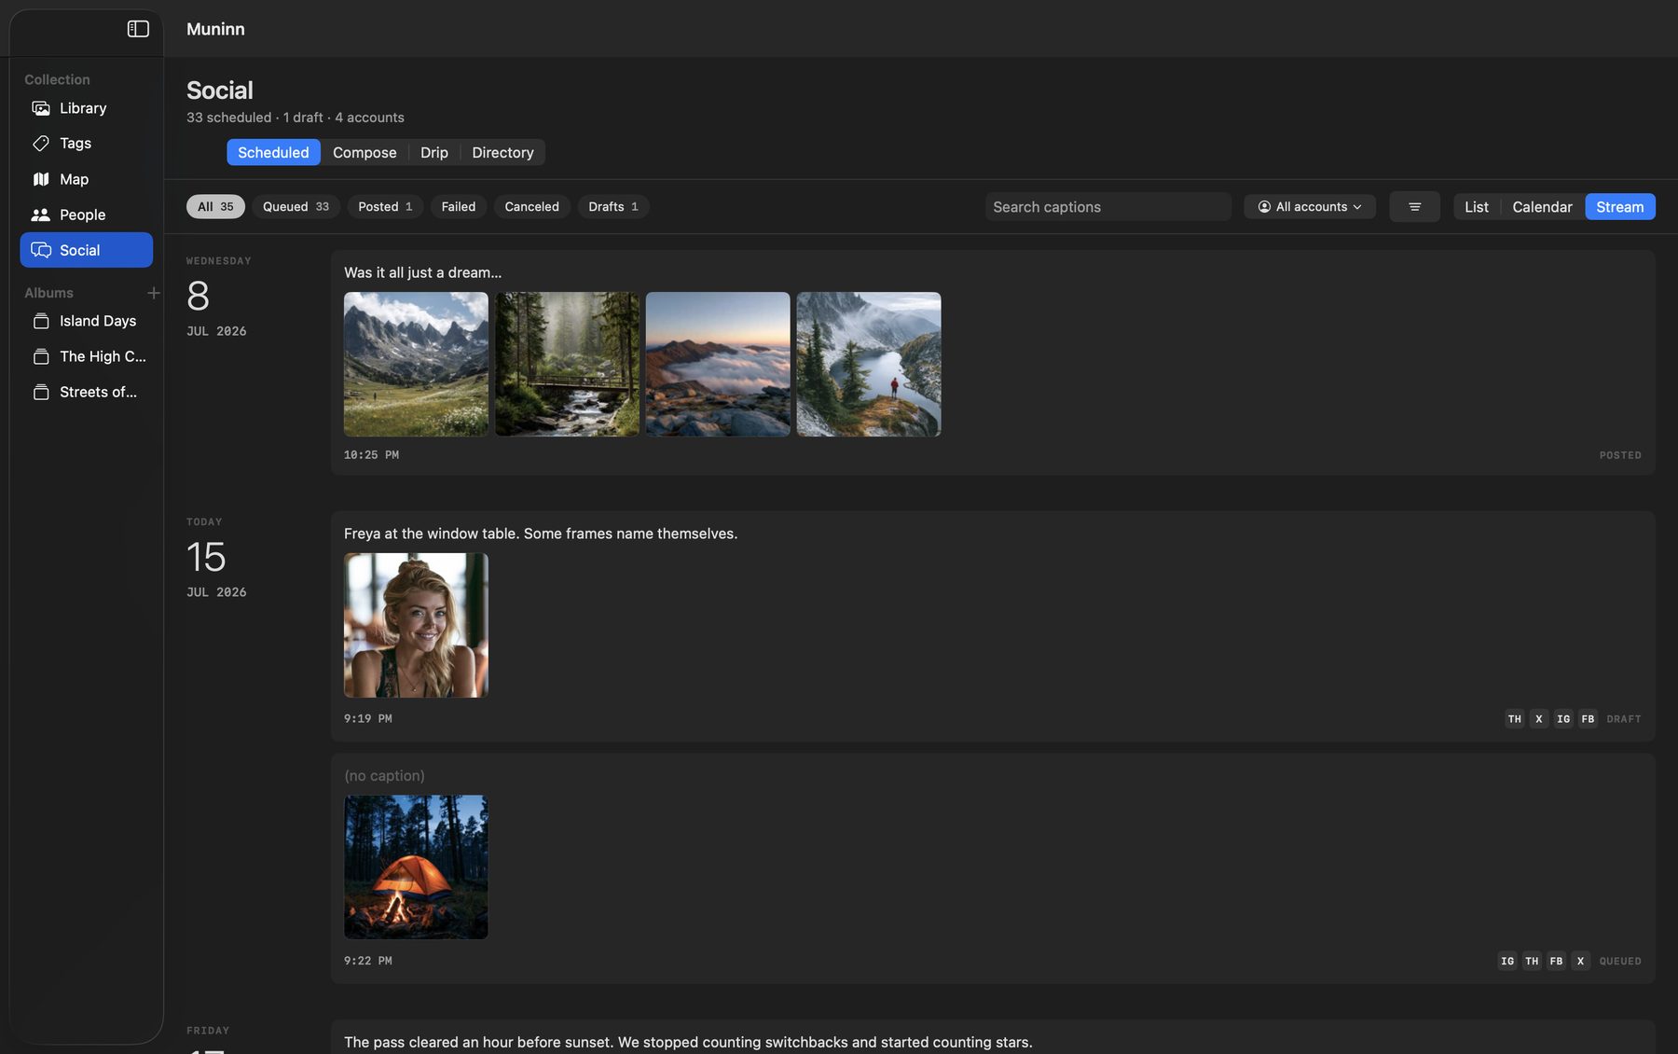Filter by Posted 1 posts
1678x1054 pixels.
click(385, 206)
